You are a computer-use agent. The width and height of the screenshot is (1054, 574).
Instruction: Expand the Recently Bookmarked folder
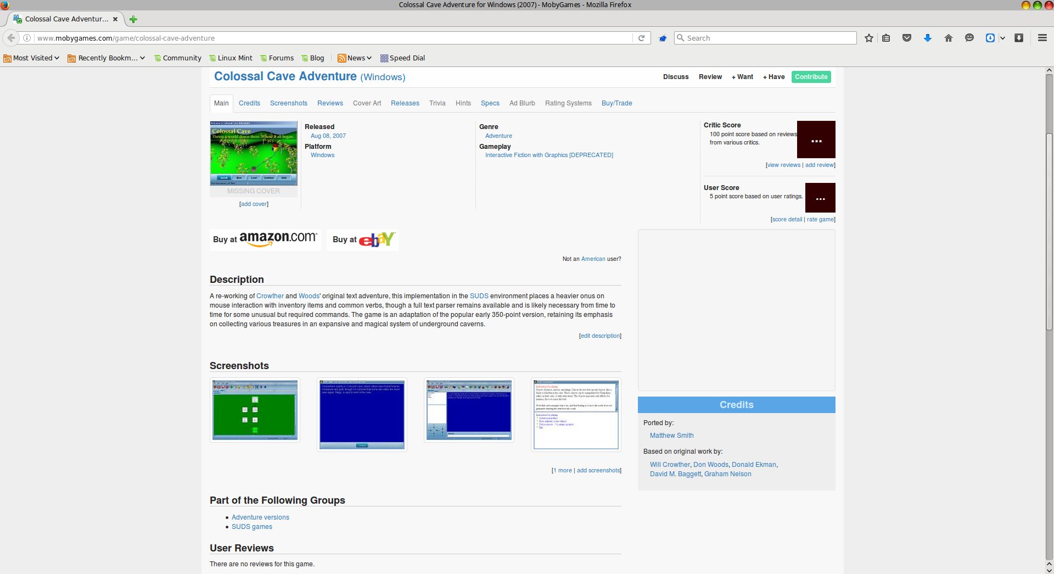pos(106,58)
